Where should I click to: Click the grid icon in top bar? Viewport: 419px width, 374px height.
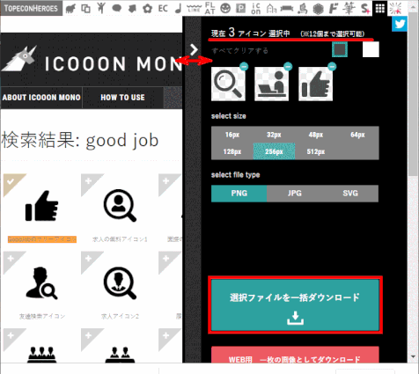pyautogui.click(x=380, y=8)
